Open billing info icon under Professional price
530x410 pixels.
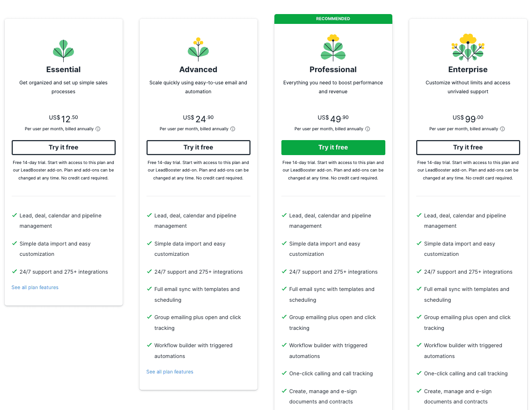[368, 129]
